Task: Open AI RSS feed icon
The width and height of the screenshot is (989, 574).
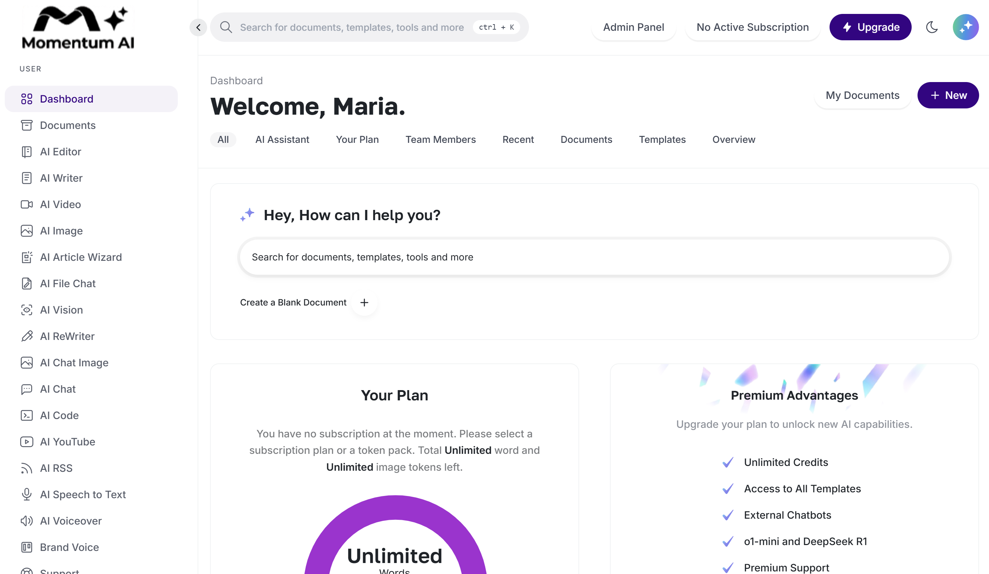Action: (x=26, y=468)
